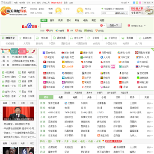
Task: Click the 亚马逊 icon
Action: (x=120, y=73)
